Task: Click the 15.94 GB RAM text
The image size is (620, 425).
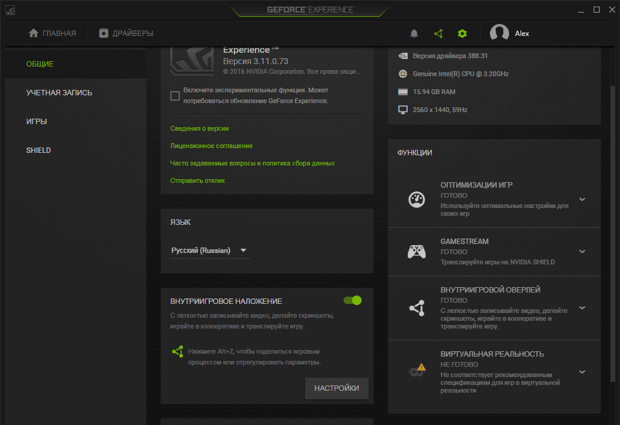Action: point(434,92)
